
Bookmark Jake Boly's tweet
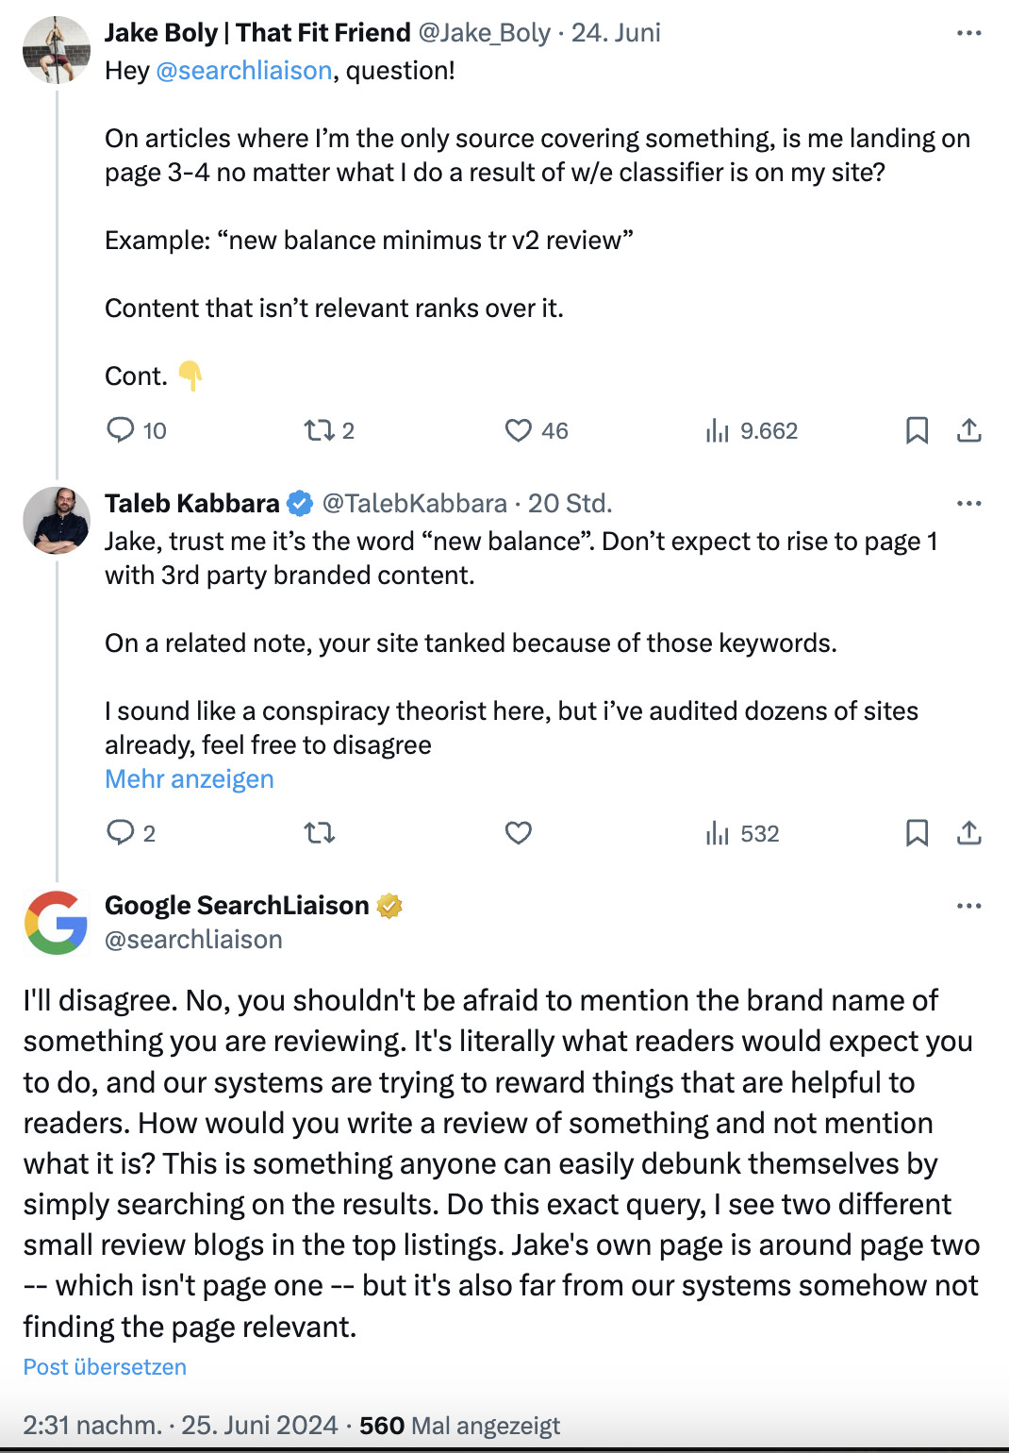coord(918,430)
